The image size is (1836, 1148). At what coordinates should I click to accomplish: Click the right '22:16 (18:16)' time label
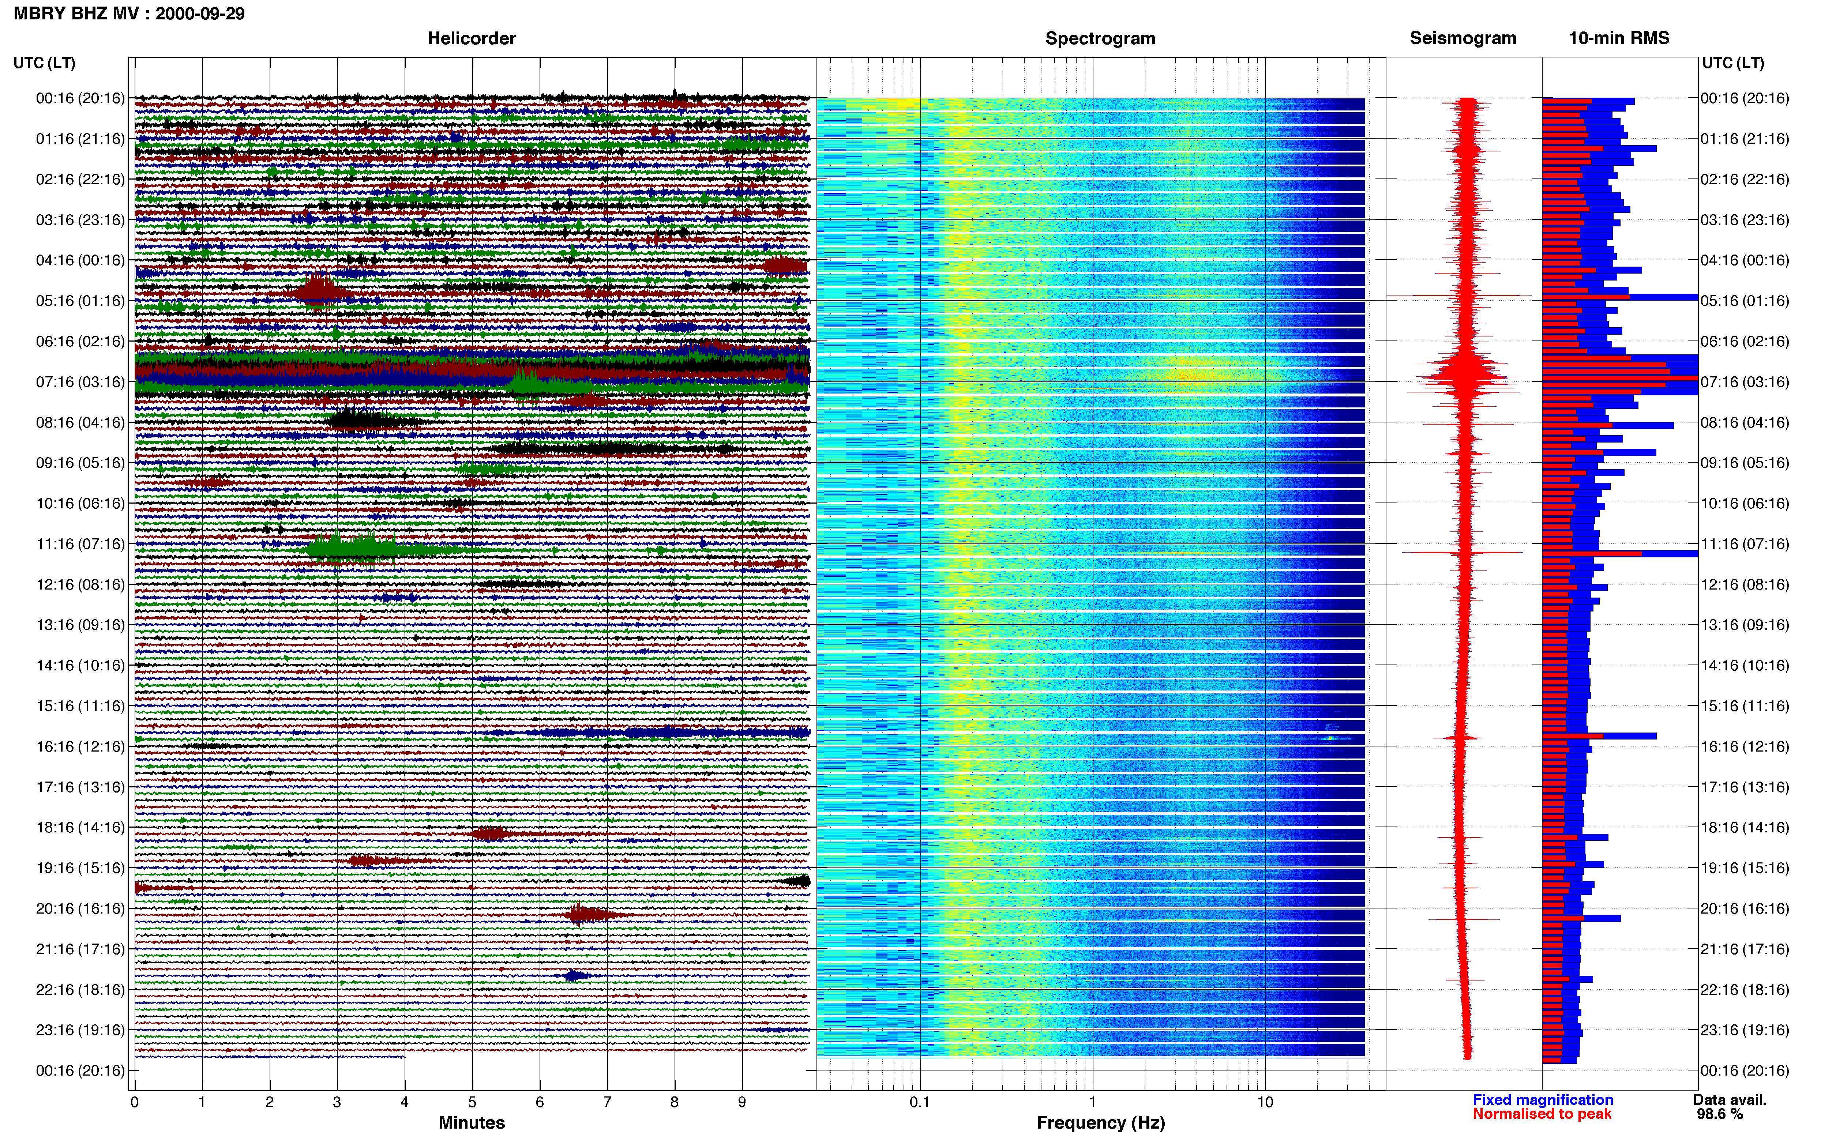(1745, 989)
